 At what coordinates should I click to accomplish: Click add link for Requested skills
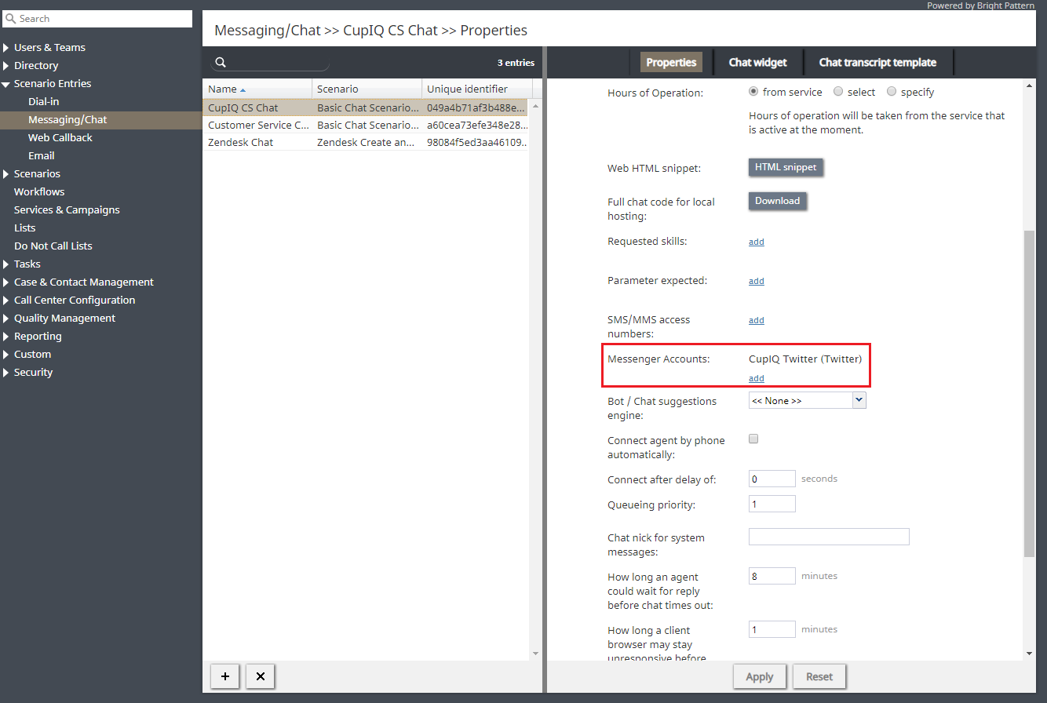tap(757, 242)
